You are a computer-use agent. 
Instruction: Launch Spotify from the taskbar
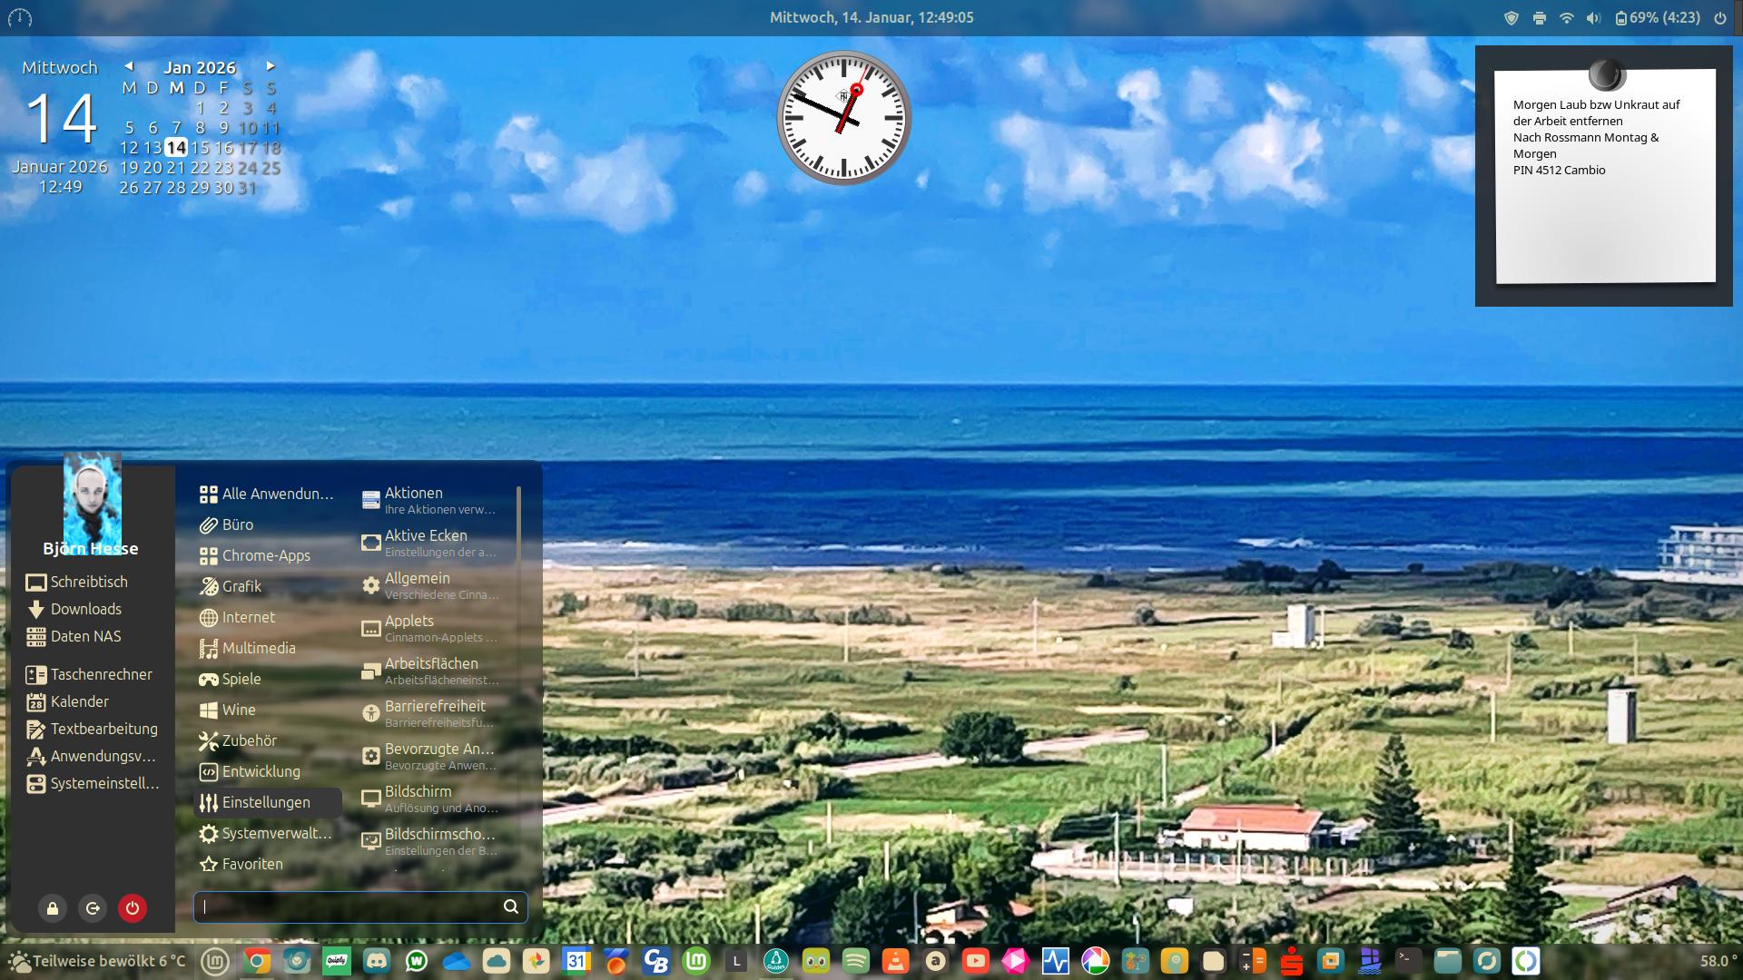coord(856,961)
